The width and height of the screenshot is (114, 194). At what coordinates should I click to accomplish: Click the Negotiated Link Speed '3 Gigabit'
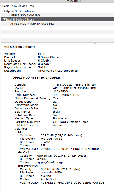[x=44, y=64]
